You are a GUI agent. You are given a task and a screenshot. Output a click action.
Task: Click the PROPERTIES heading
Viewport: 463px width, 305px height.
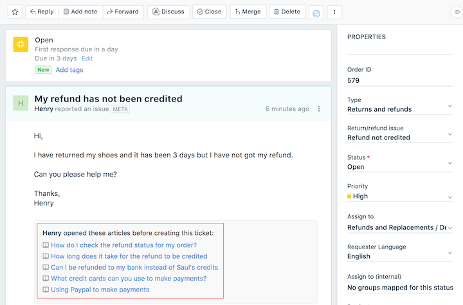click(367, 37)
